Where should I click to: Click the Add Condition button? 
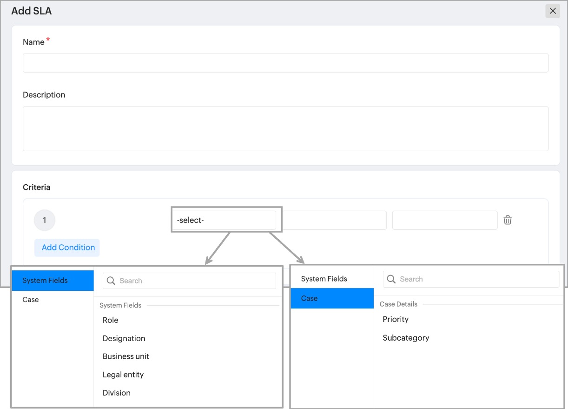(x=67, y=248)
